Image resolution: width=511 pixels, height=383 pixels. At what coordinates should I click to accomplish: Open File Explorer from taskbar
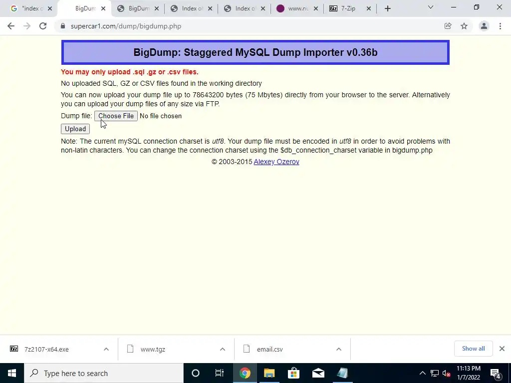point(269,373)
